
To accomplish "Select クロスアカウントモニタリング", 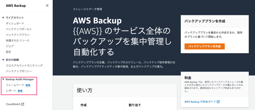I will [x=24, y=65].
